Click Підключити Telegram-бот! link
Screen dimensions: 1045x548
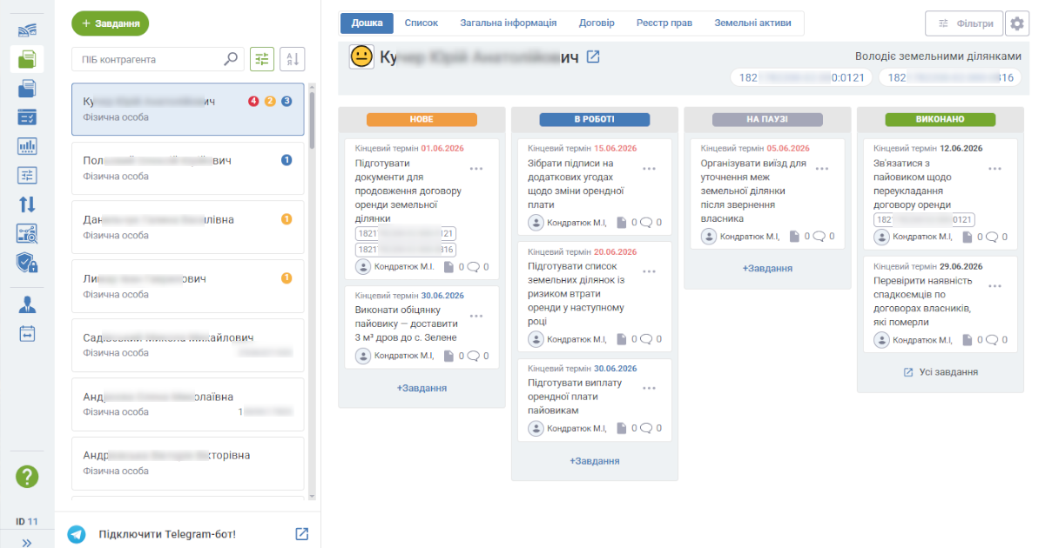pyautogui.click(x=167, y=534)
